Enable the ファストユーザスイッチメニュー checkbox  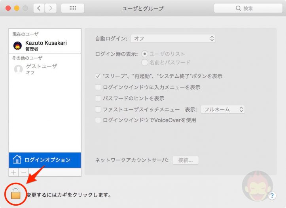coord(98,109)
